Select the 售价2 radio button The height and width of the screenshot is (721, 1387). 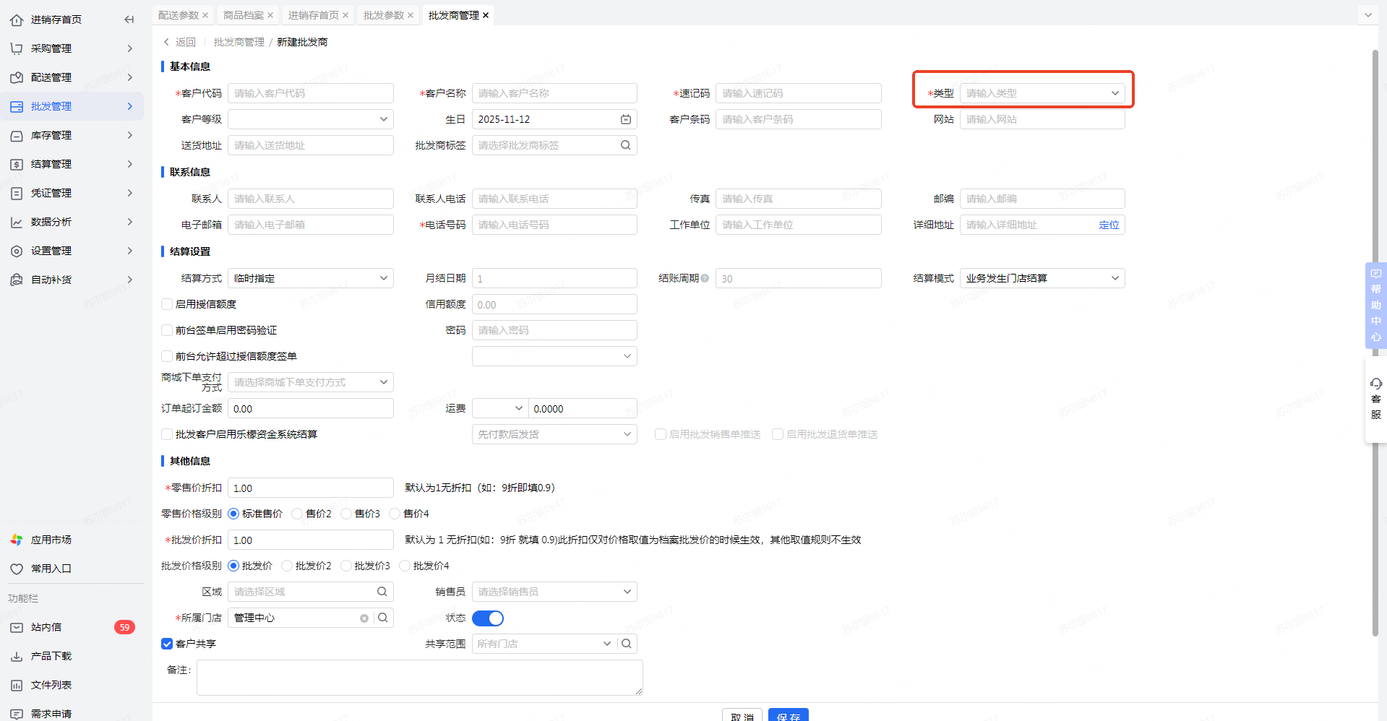(297, 514)
